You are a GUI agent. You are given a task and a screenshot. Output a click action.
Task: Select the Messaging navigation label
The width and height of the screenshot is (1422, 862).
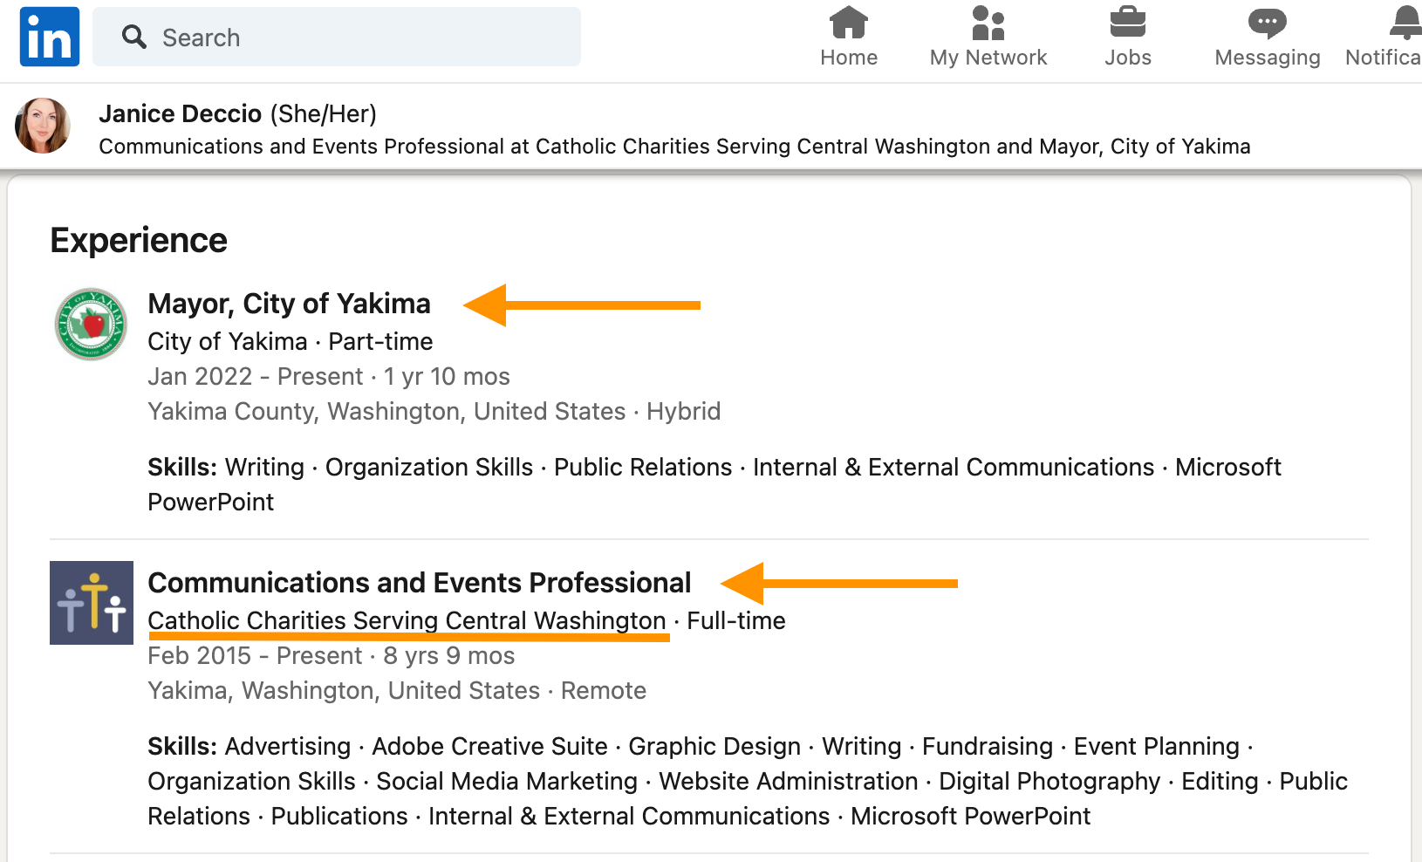[x=1267, y=58]
